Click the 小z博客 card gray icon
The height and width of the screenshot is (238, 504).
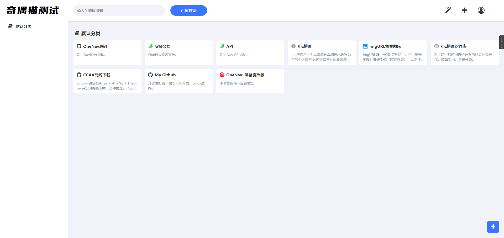293,46
